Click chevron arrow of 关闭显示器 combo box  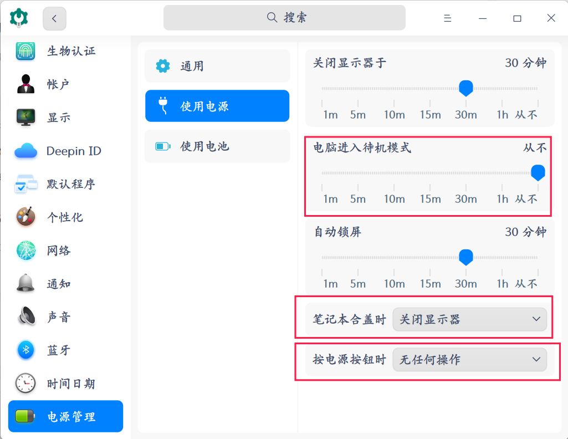(536, 319)
